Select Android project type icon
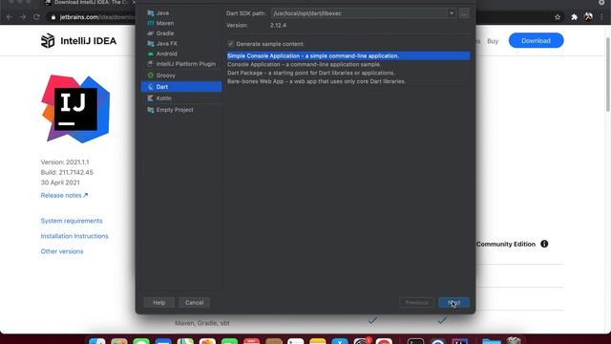The height and width of the screenshot is (344, 611). tap(151, 54)
